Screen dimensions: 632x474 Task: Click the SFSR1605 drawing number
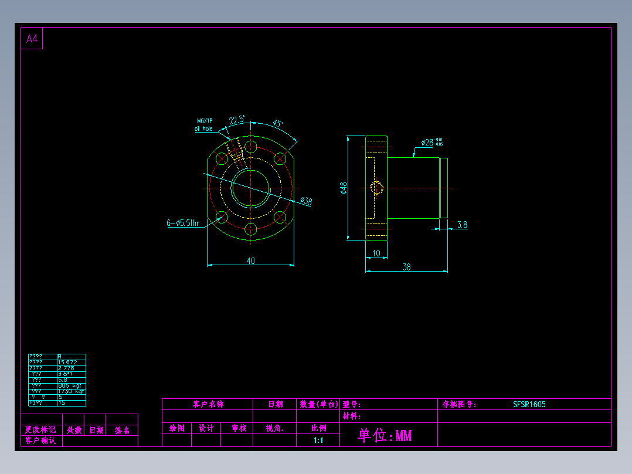[529, 404]
